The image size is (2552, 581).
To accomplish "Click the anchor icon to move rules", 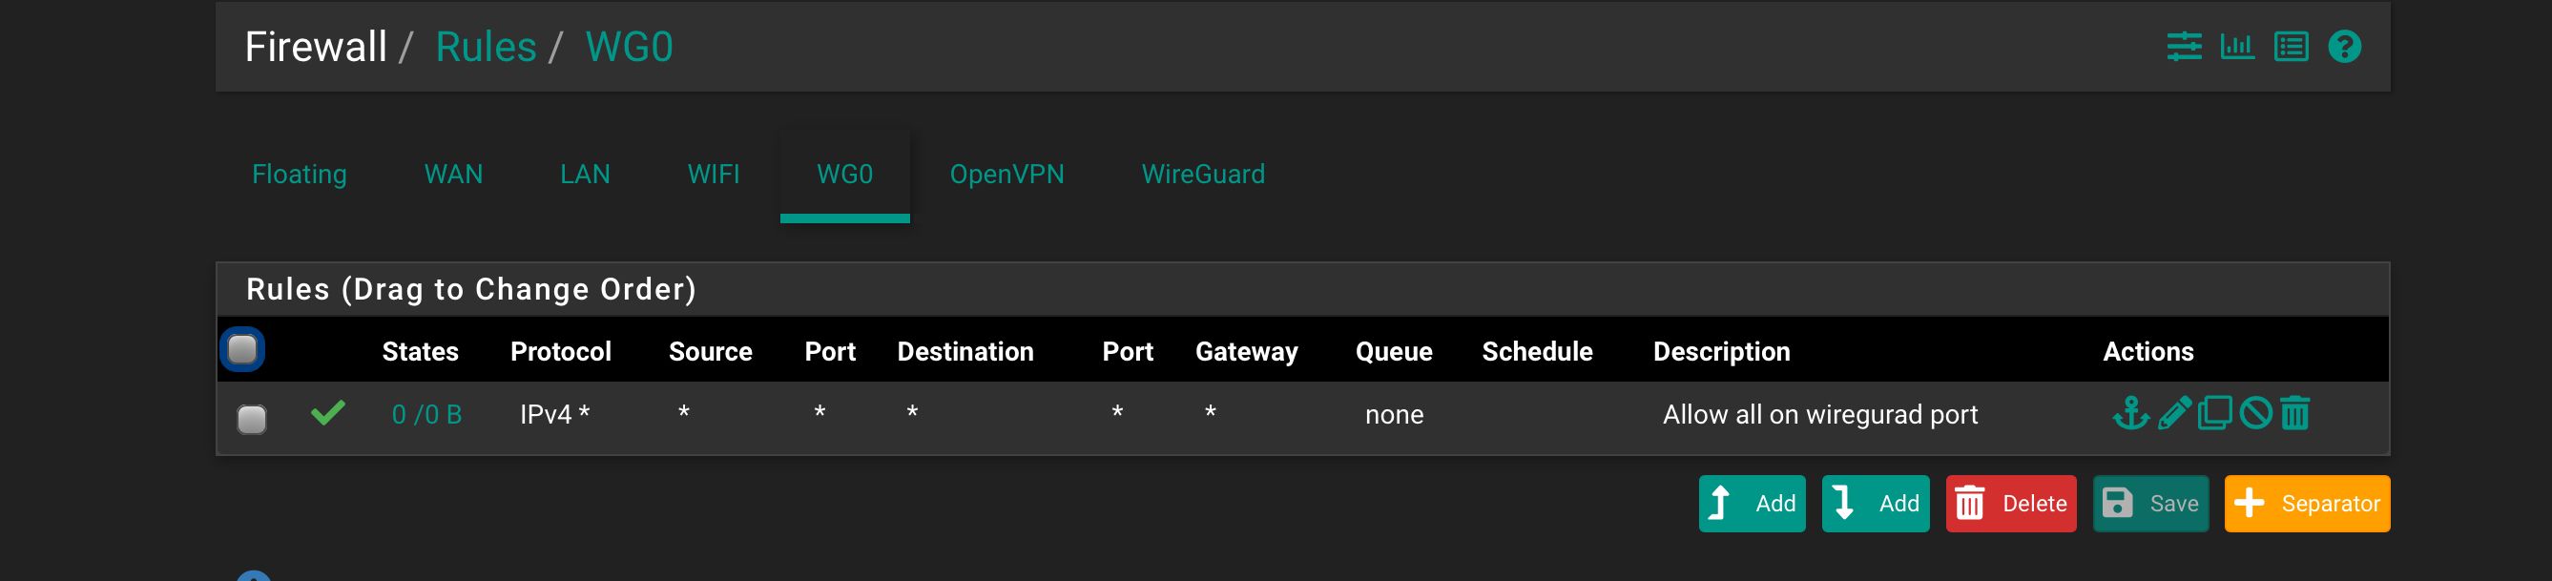I will [x=2131, y=412].
